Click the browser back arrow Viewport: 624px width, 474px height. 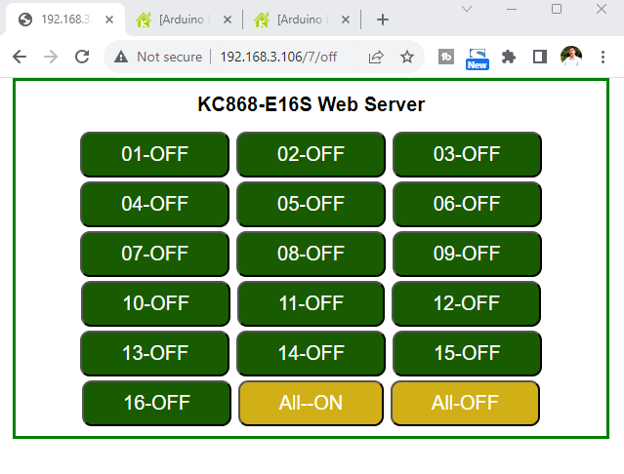tap(20, 58)
